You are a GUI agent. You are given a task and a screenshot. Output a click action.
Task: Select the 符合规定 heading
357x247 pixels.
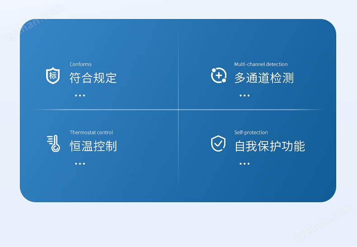93,78
